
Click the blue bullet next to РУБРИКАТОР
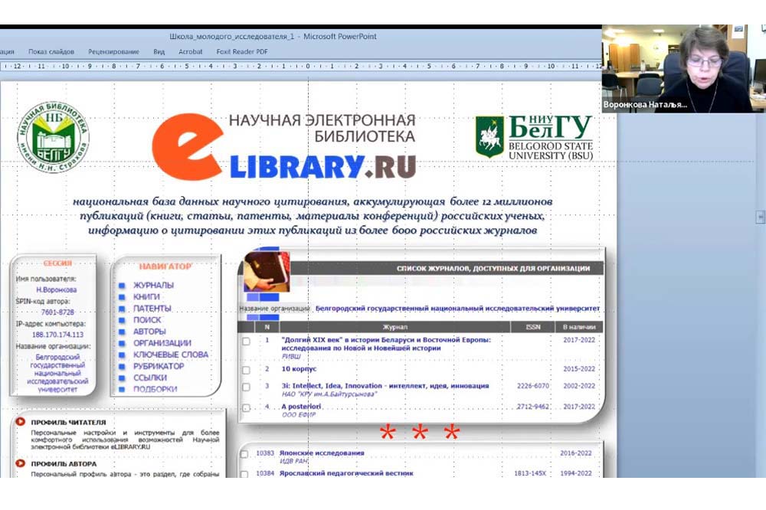tap(122, 366)
